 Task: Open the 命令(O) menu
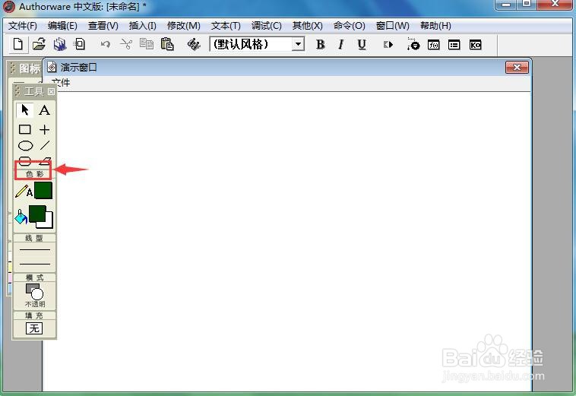point(349,26)
